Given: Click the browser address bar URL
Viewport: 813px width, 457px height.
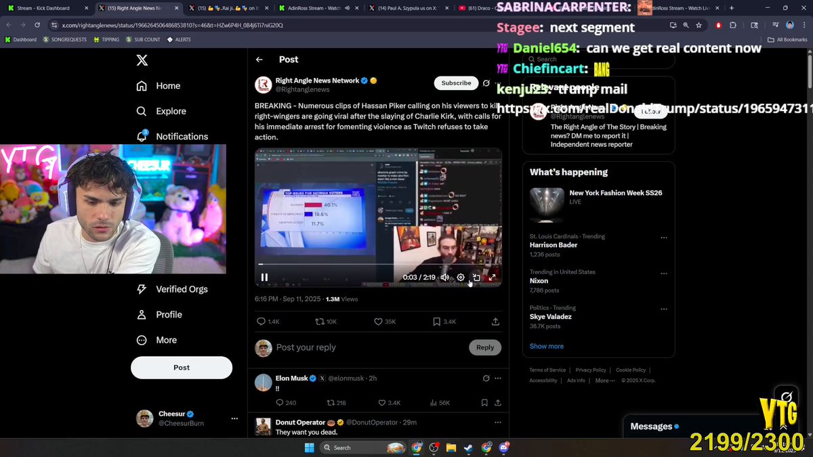Looking at the screenshot, I should point(172,25).
